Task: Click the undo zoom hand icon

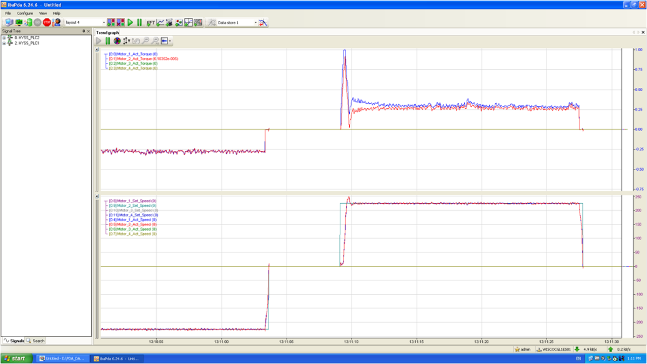Action: pyautogui.click(x=136, y=41)
